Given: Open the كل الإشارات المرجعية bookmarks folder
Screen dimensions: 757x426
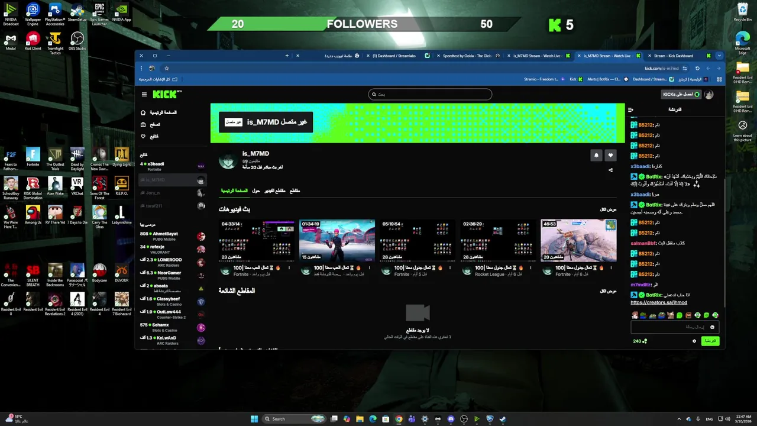Looking at the screenshot, I should tap(158, 79).
